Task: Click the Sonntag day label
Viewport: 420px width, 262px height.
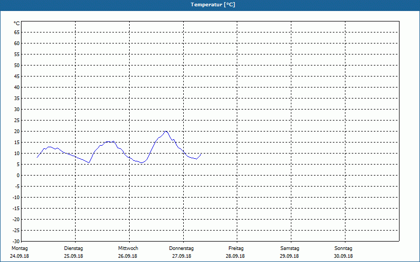Action: pyautogui.click(x=343, y=248)
